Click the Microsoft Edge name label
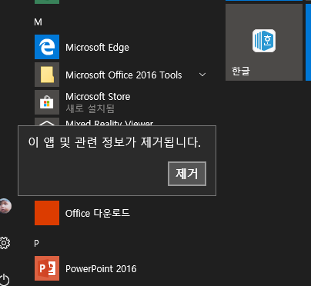 (x=97, y=48)
